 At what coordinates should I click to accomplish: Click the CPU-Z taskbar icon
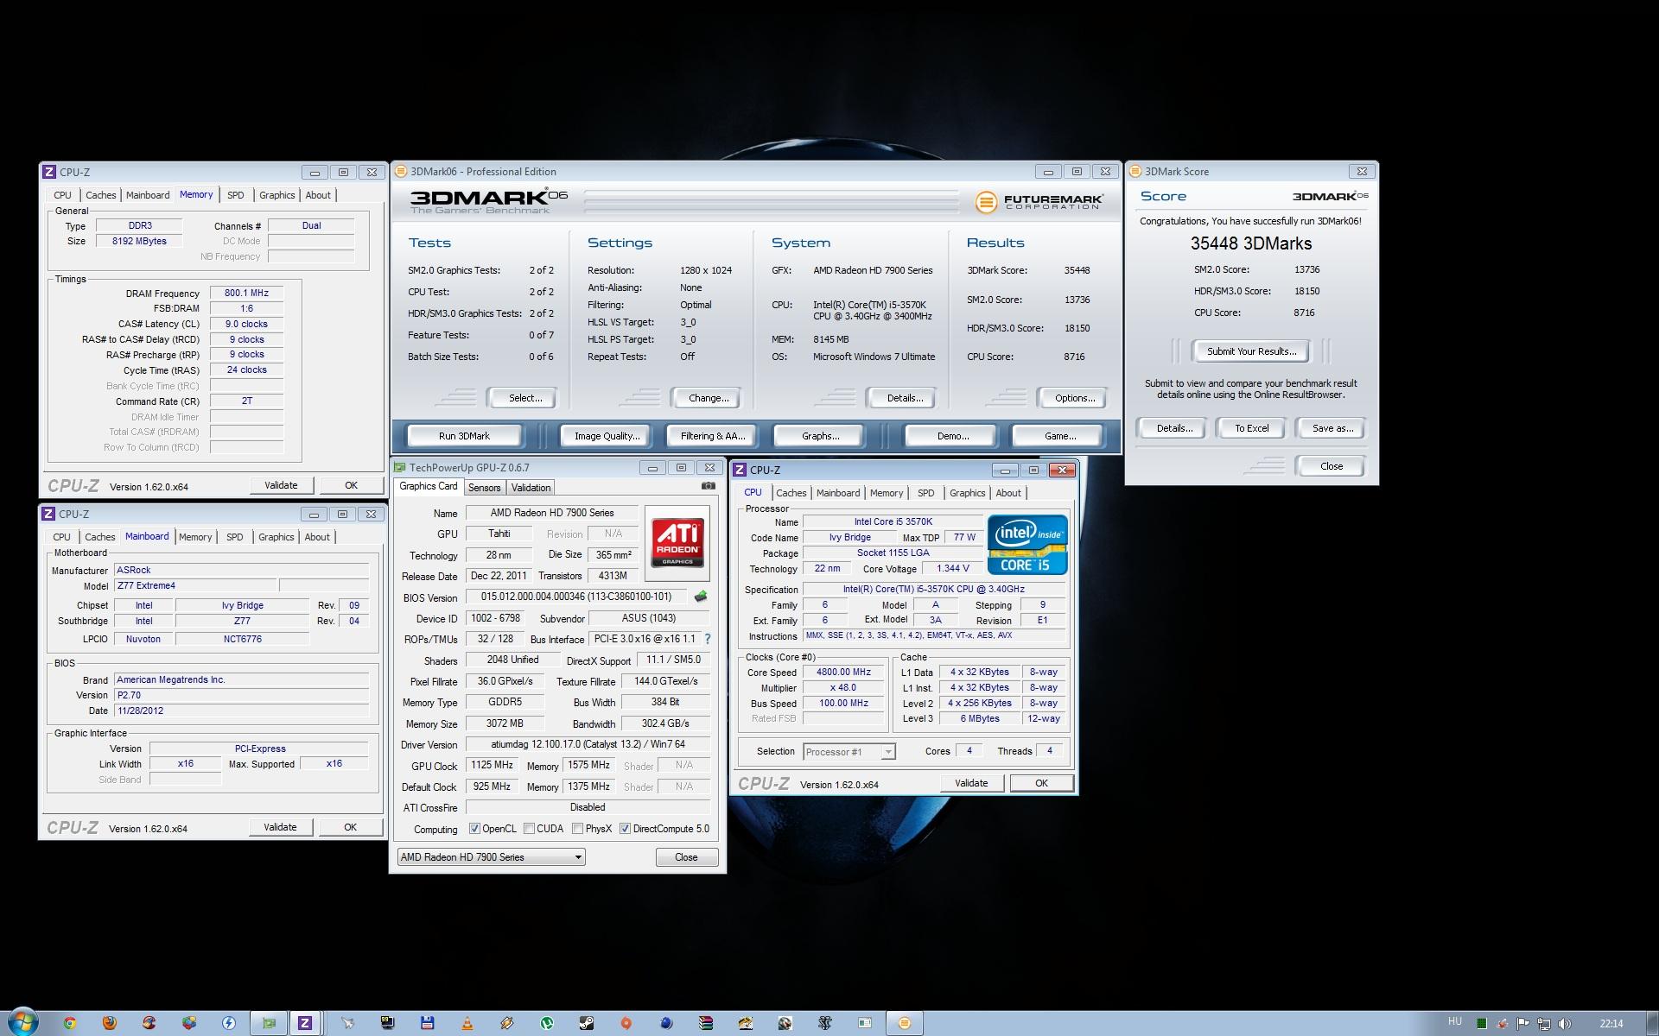click(x=304, y=1023)
